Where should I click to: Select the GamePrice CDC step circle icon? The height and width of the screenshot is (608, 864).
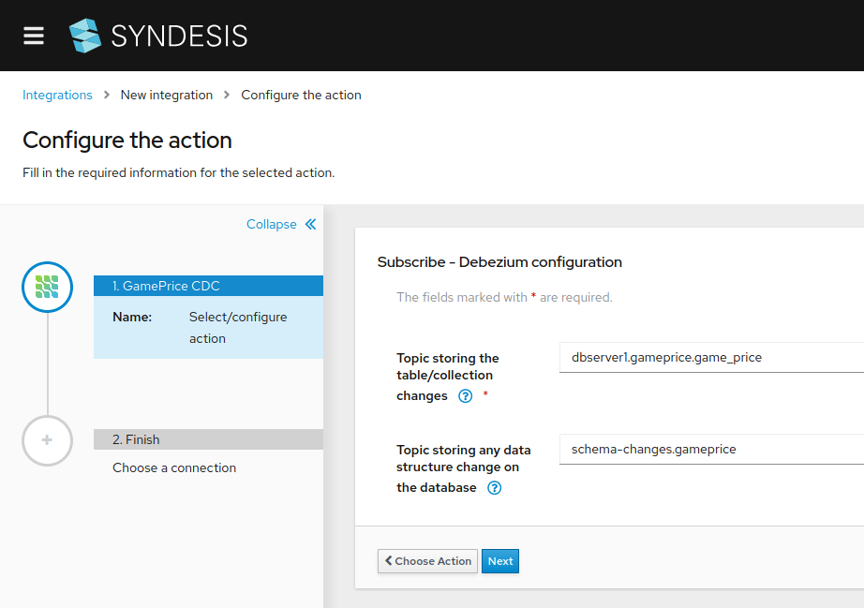coord(47,287)
